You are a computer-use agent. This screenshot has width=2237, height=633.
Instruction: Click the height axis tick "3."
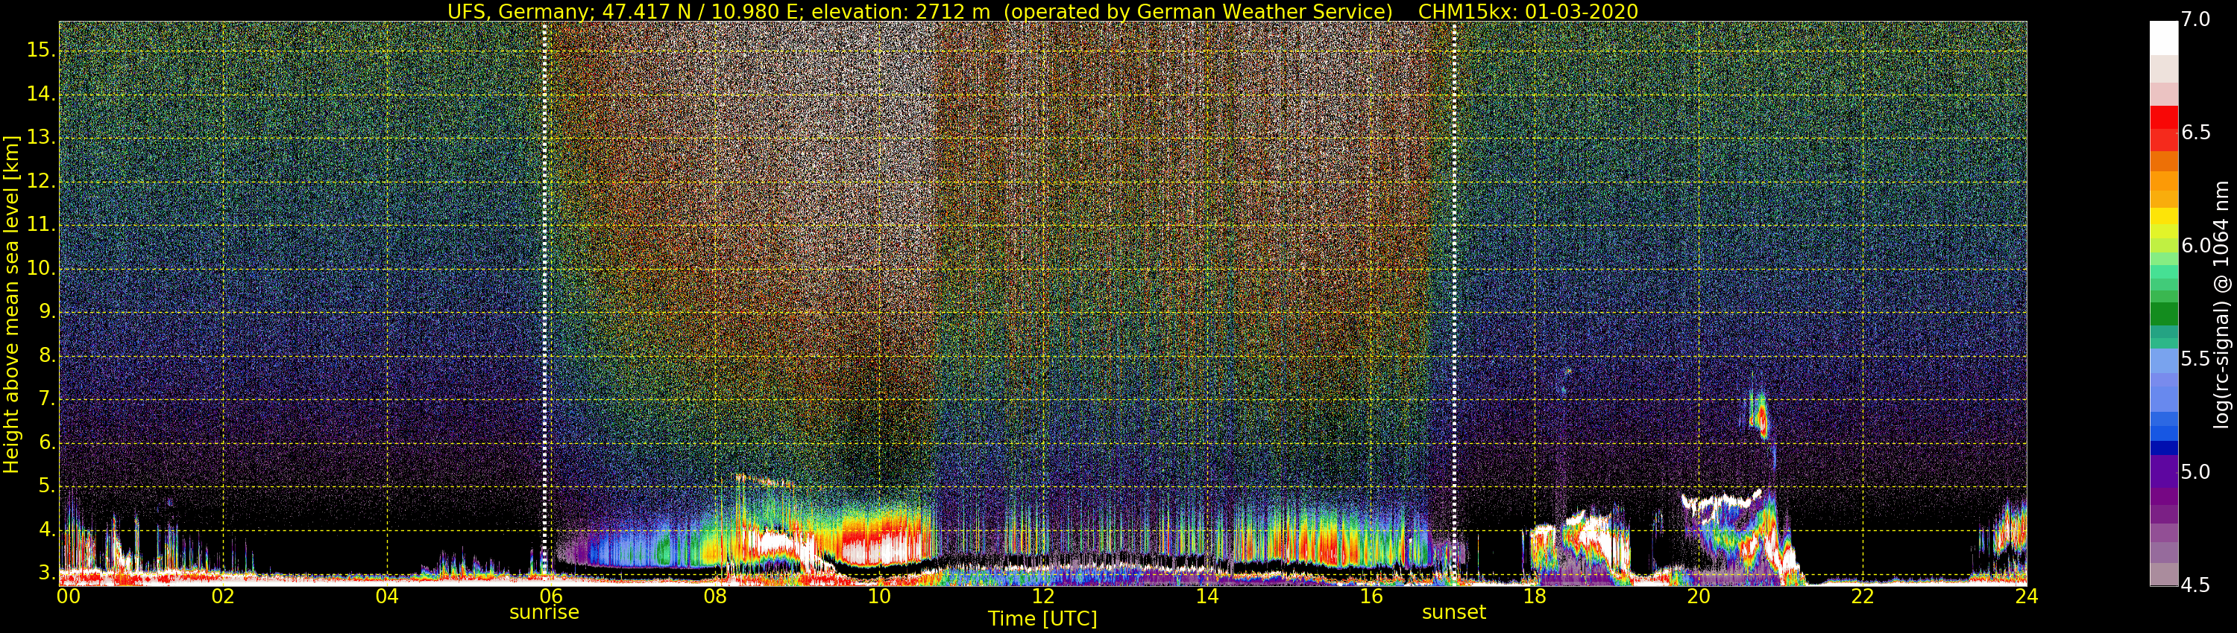[46, 573]
